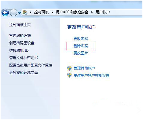Click 更改我的环境变量 link
The width and height of the screenshot is (143, 120).
pos(24,73)
